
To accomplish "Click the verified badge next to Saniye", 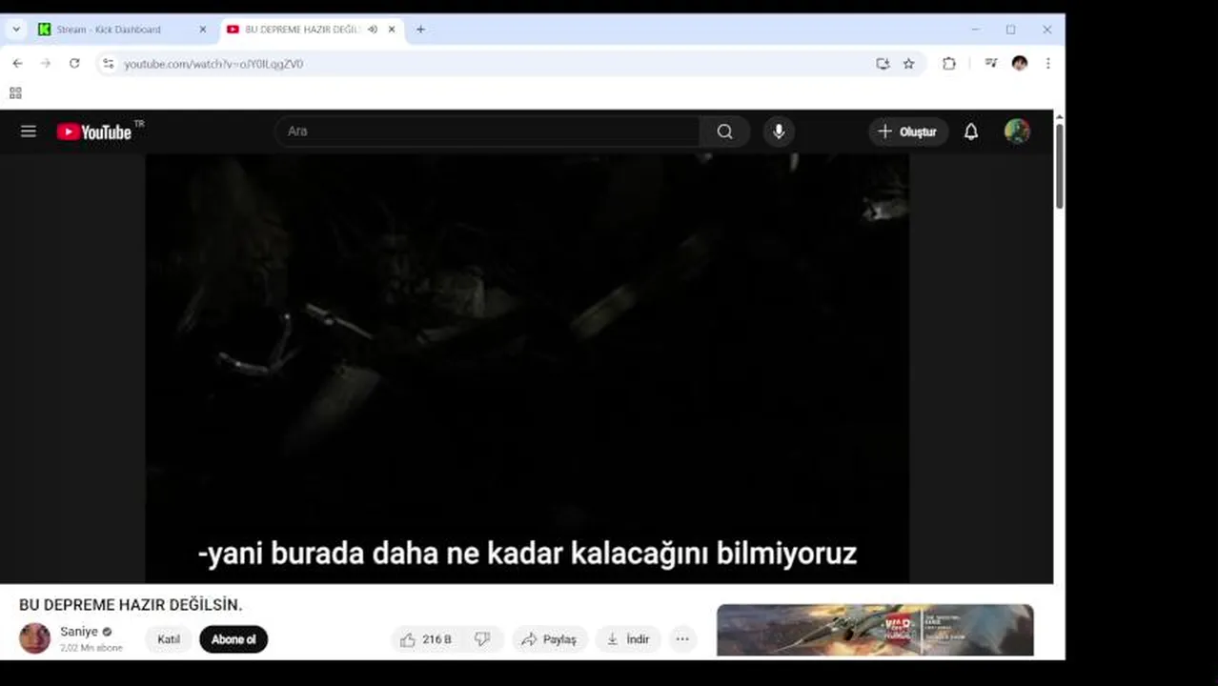I will (107, 632).
